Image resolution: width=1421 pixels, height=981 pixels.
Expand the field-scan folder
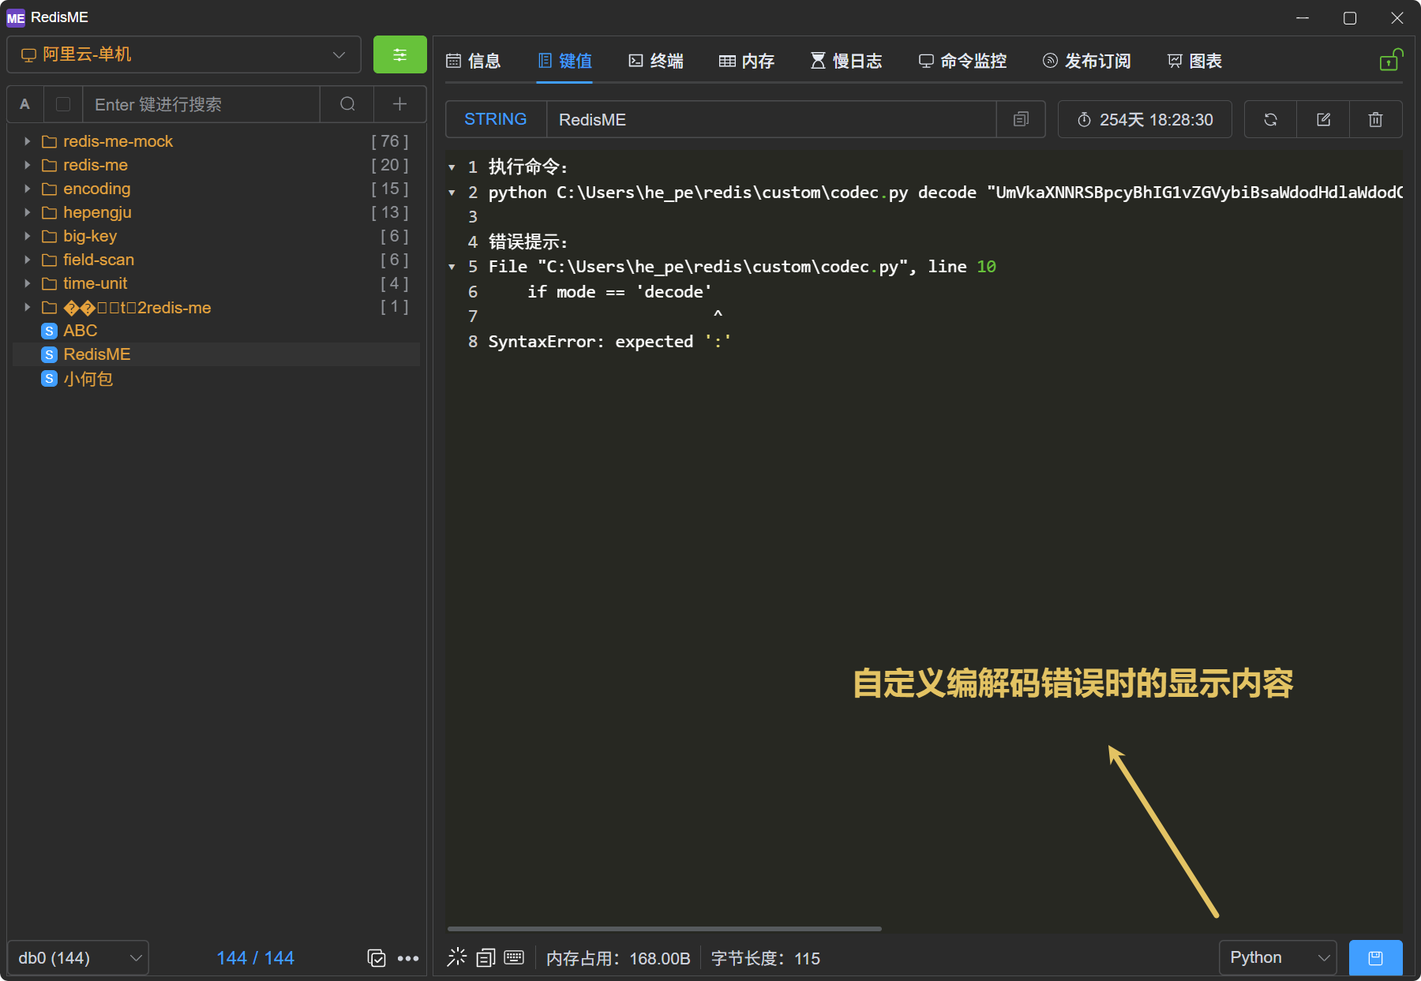click(x=27, y=260)
